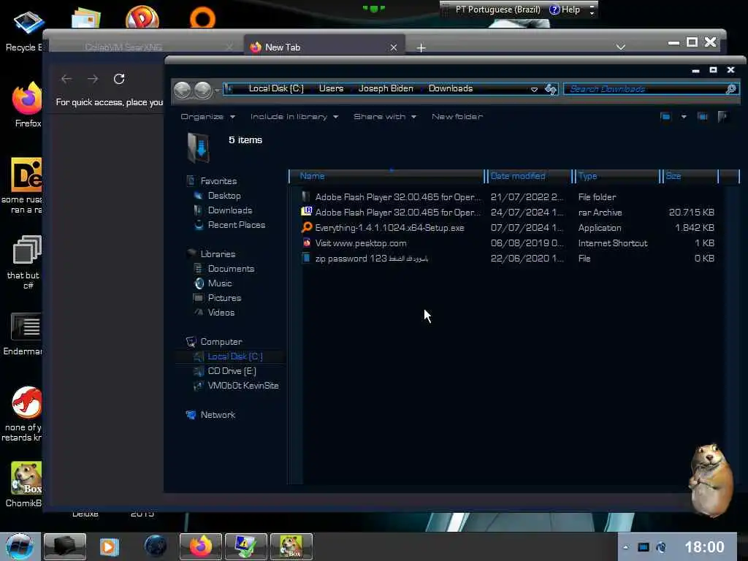Show hidden system tray icons arrow
748x561 pixels.
[626, 547]
